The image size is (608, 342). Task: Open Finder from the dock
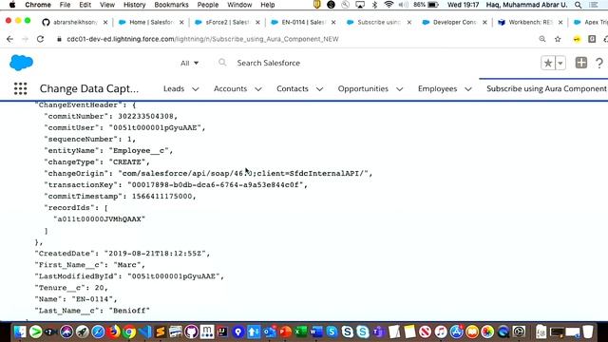[x=20, y=332]
